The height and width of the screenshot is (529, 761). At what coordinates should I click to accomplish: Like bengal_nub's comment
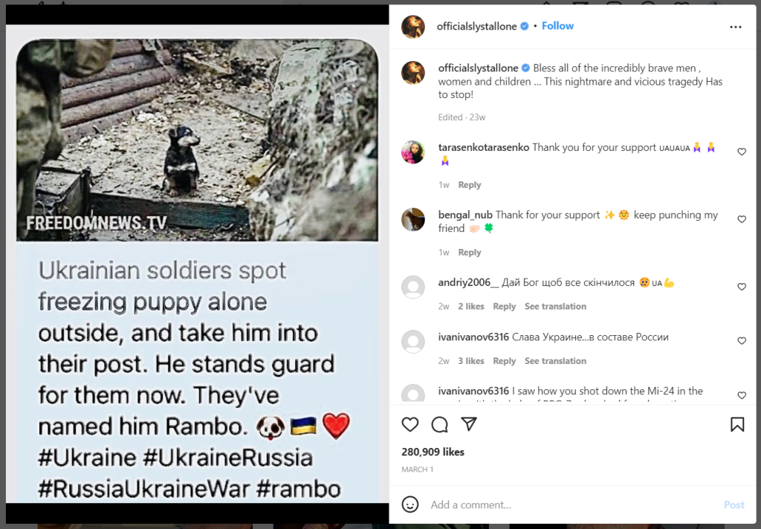tap(742, 219)
